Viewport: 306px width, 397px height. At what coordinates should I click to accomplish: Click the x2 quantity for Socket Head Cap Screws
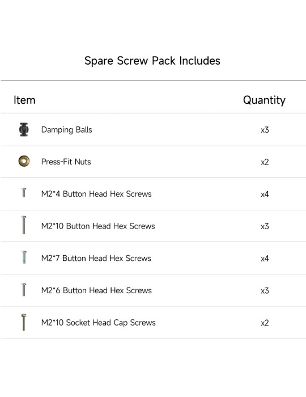pos(265,323)
